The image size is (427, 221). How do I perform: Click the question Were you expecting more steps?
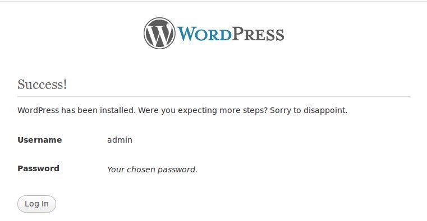point(203,110)
